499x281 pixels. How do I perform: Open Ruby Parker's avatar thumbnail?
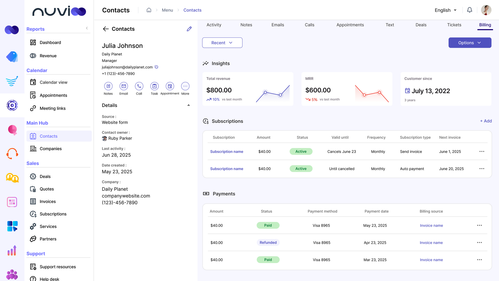pyautogui.click(x=104, y=138)
